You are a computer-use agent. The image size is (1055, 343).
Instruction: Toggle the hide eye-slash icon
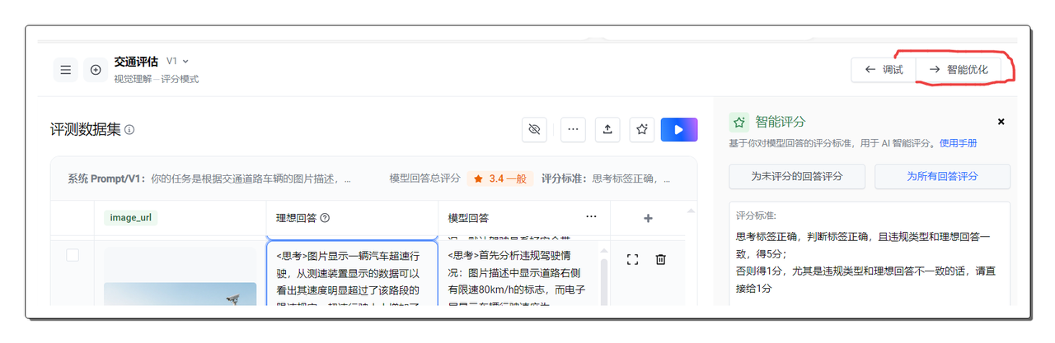point(534,129)
